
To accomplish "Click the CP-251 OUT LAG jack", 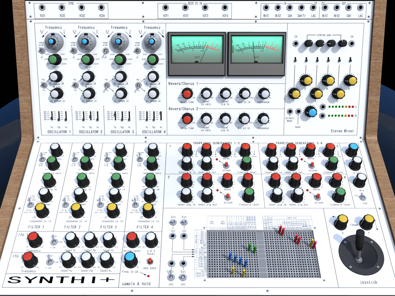I will (360, 7).
